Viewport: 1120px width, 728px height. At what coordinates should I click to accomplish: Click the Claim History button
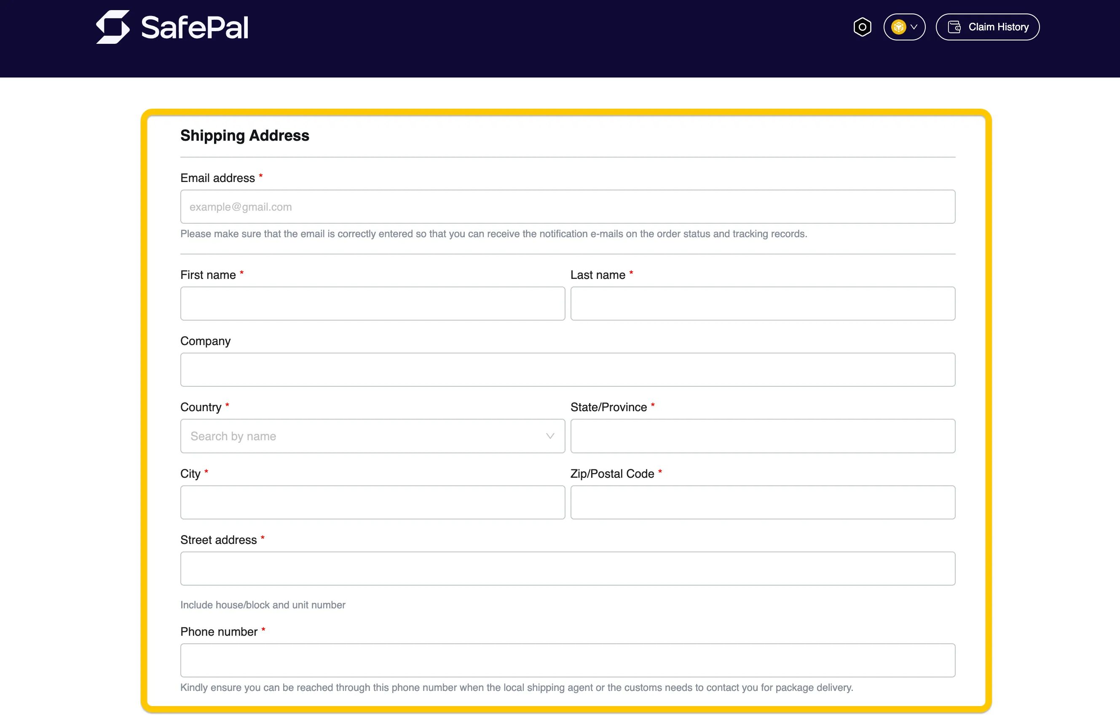[988, 27]
